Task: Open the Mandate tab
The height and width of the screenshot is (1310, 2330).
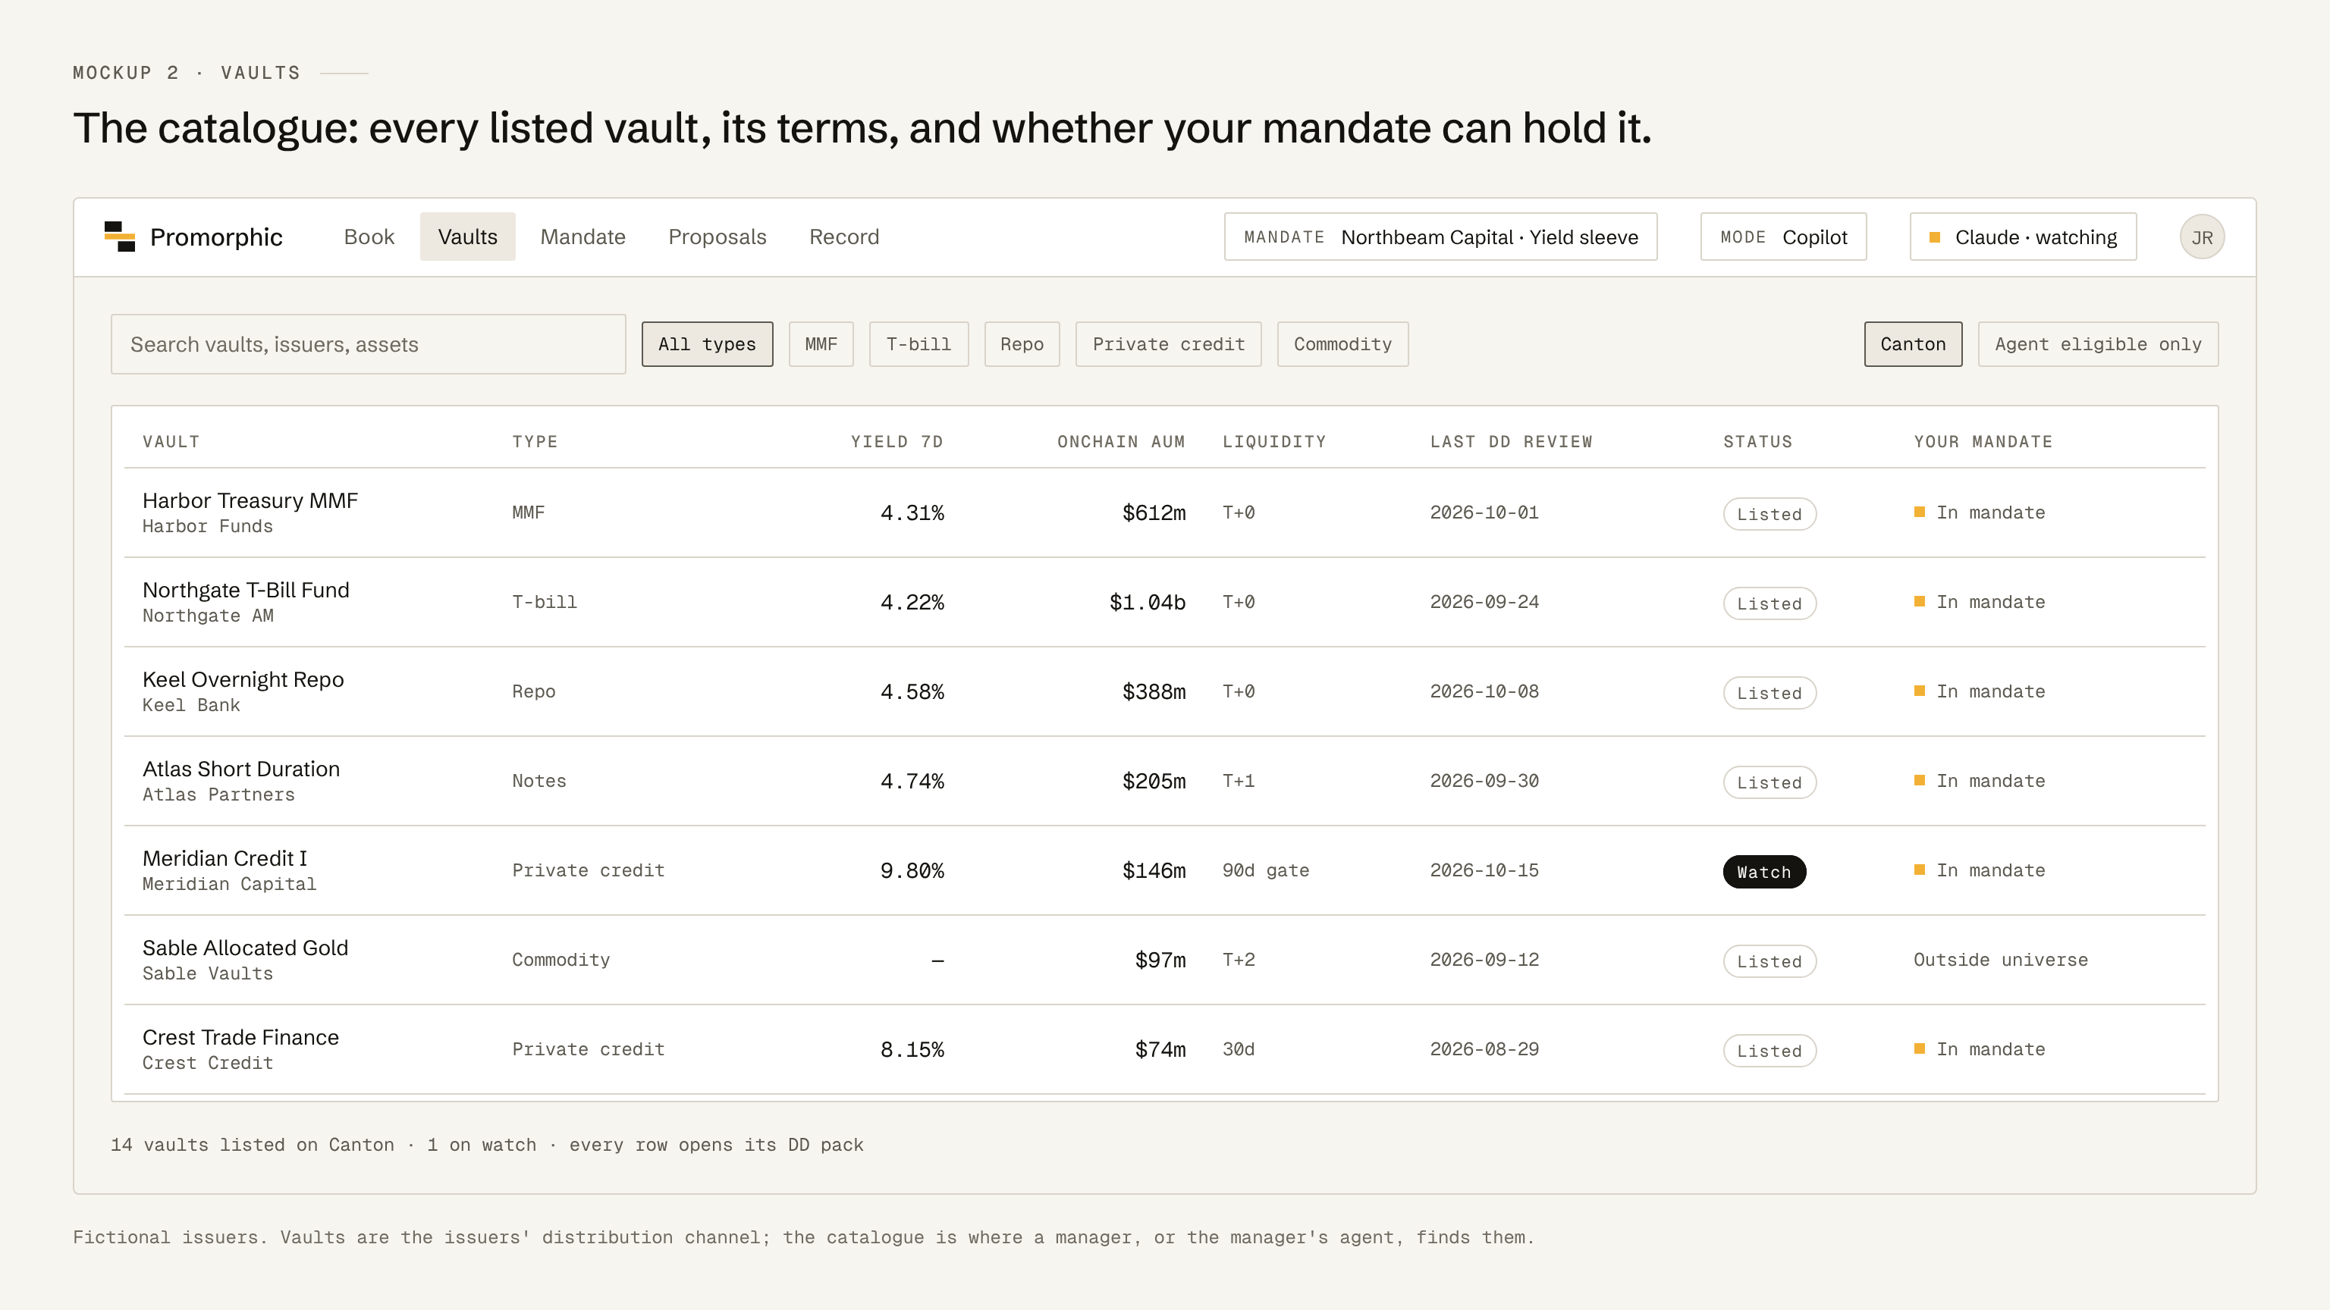Action: pyautogui.click(x=582, y=237)
